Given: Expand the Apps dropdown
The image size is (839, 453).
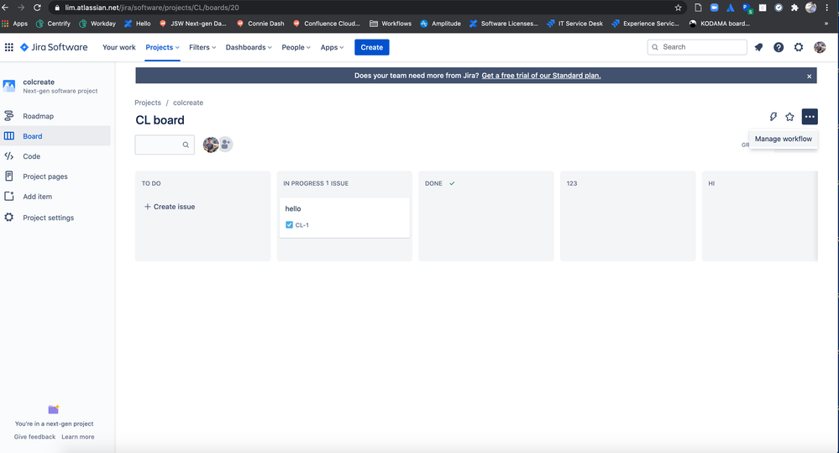Looking at the screenshot, I should (332, 47).
